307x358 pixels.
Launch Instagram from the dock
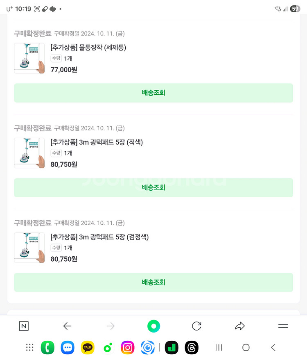(x=128, y=348)
